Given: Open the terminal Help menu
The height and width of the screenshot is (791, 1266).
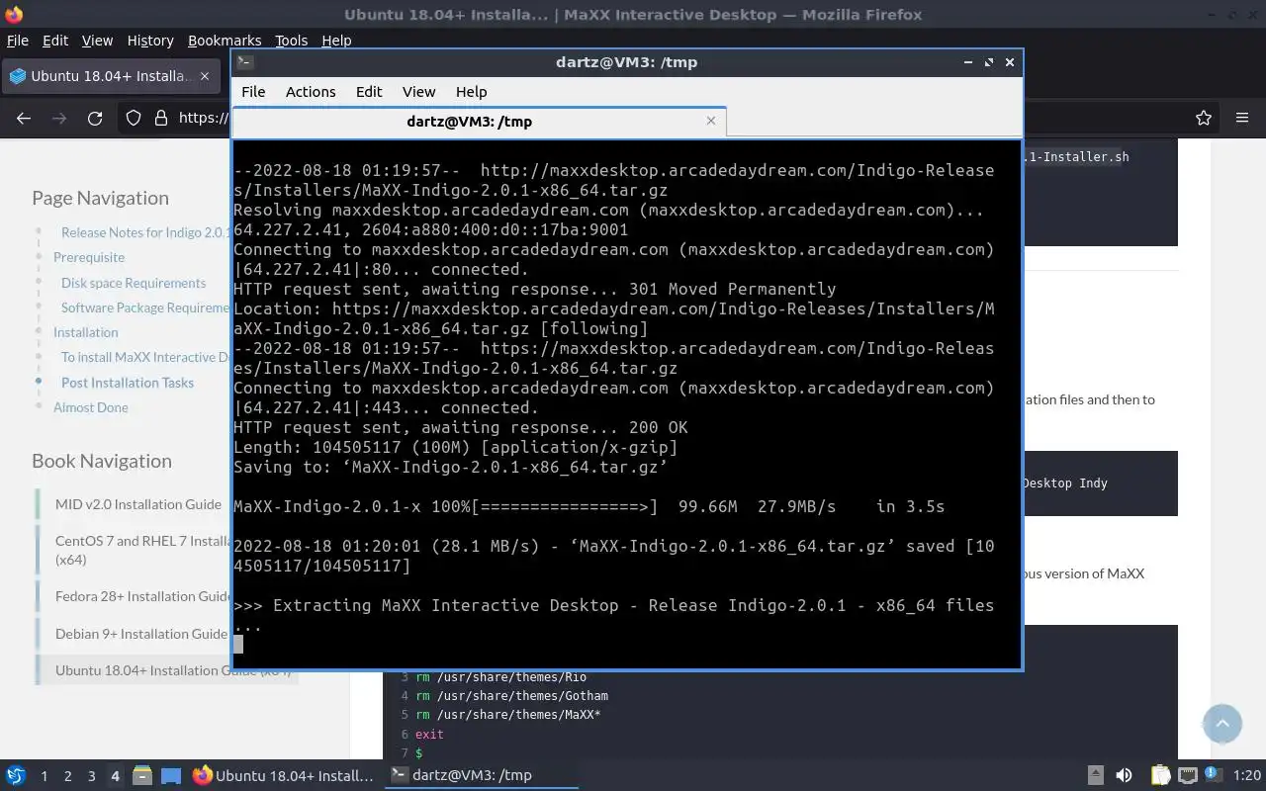Looking at the screenshot, I should (471, 91).
